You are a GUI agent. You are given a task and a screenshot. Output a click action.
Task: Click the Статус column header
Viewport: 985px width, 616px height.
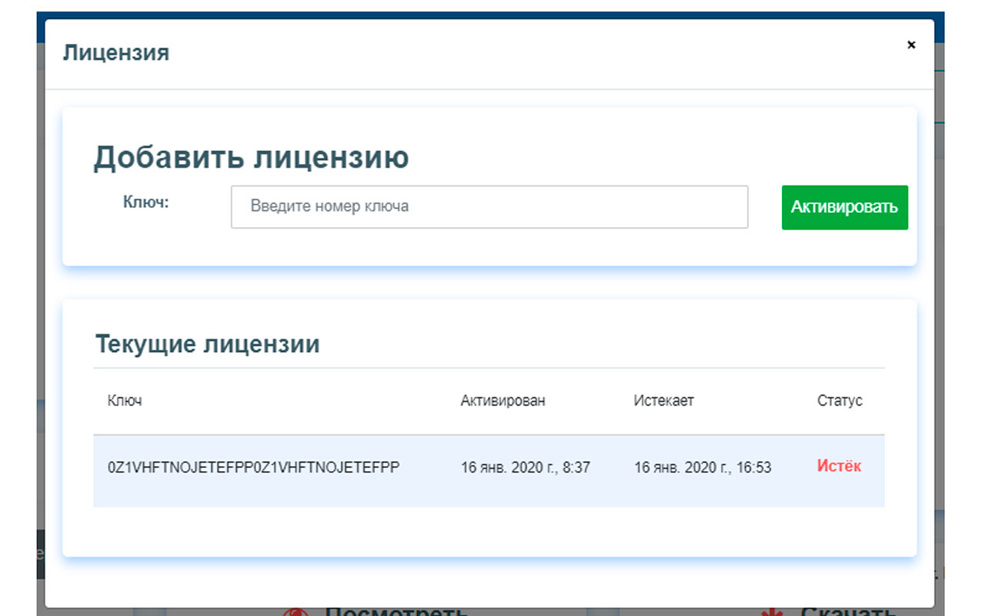point(840,401)
